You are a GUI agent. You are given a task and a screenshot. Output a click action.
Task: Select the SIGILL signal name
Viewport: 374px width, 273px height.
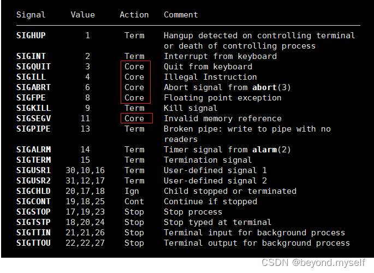click(31, 77)
